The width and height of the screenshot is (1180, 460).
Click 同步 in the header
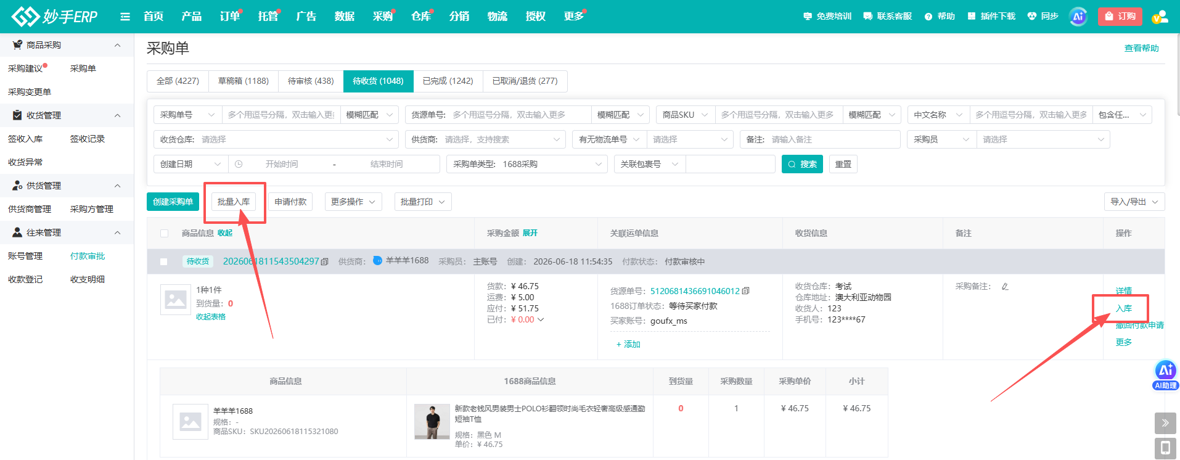(1043, 17)
